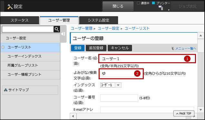This screenshot has width=205, height=120.
Task: Follow the ユーザーリスト breadcrumb link
Action: coord(137,28)
